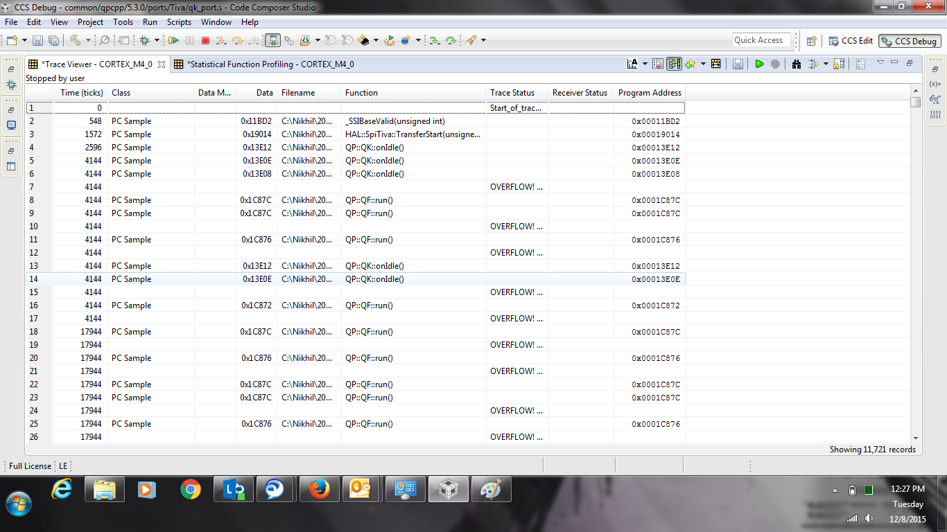Screen dimensions: 947x532
Task: Open the Project menu
Action: tap(90, 22)
